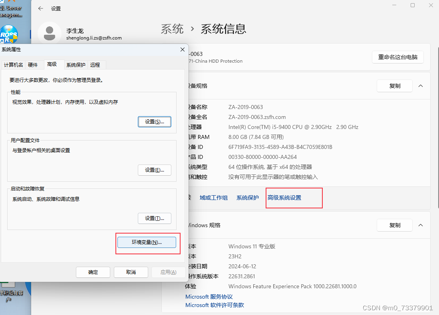Switch to the 计算机名 tab
This screenshot has width=439, height=315.
[14, 65]
